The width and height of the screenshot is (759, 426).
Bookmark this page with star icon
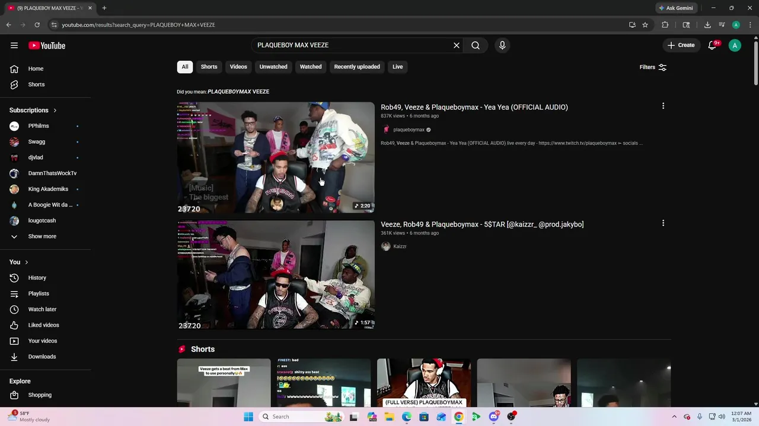pyautogui.click(x=645, y=25)
